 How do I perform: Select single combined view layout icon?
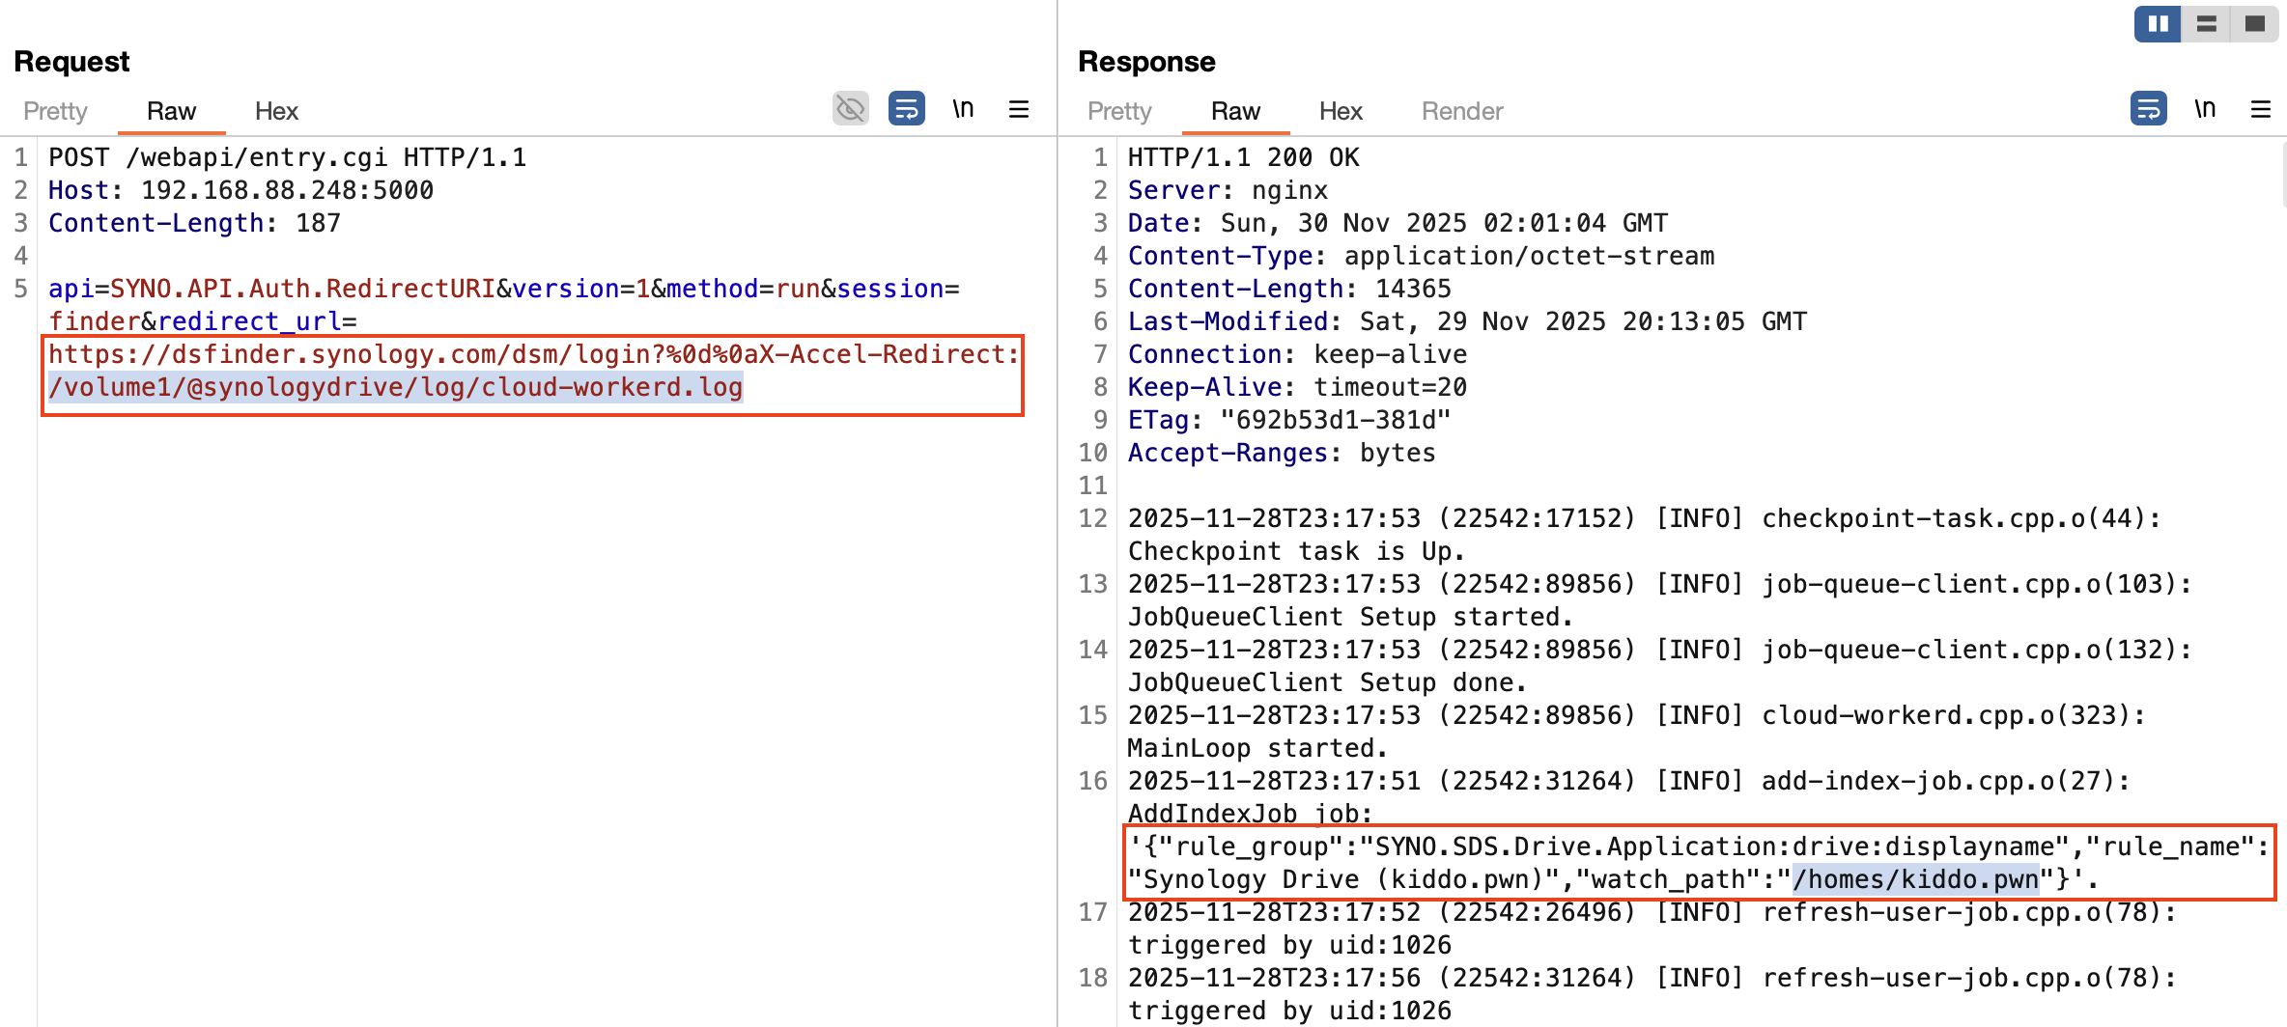[x=2255, y=24]
